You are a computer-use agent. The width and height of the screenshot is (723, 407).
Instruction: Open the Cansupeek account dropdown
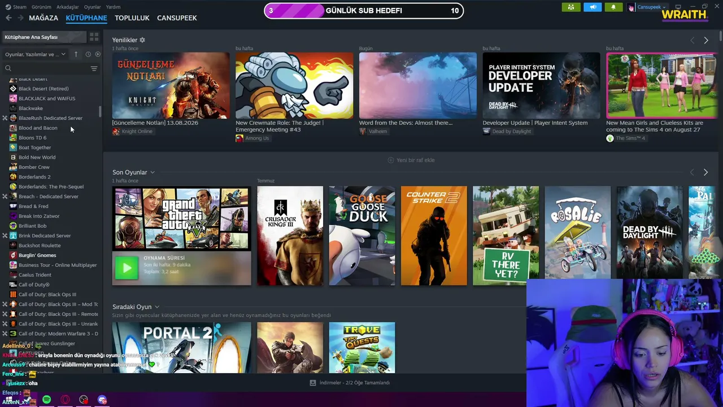coord(651,7)
